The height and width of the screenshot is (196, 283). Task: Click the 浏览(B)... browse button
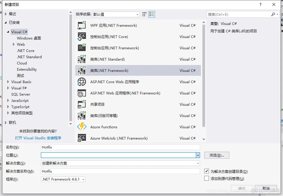click(x=217, y=155)
